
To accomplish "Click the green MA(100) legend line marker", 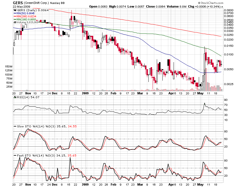I will (x=15, y=19).
